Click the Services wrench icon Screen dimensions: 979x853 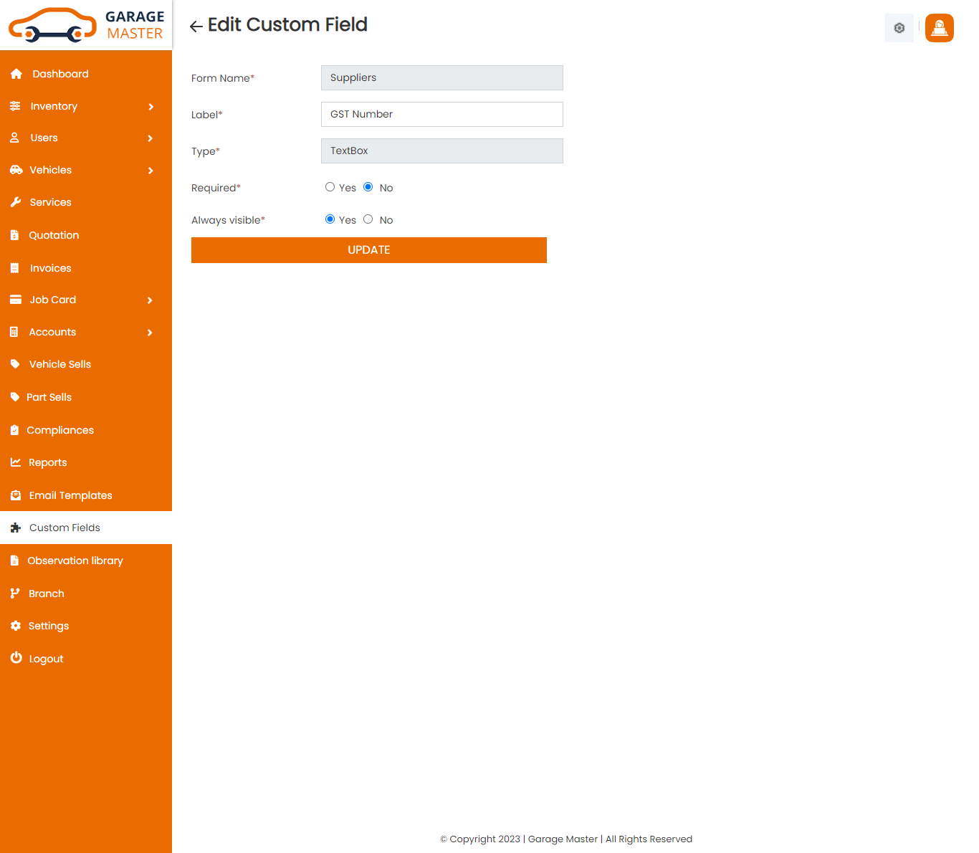pyautogui.click(x=16, y=202)
